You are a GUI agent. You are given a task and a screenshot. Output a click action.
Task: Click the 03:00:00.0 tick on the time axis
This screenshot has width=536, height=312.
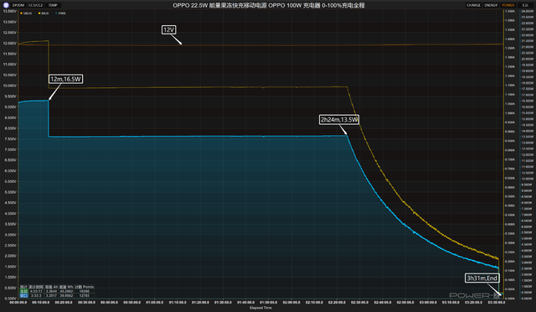[428, 303]
